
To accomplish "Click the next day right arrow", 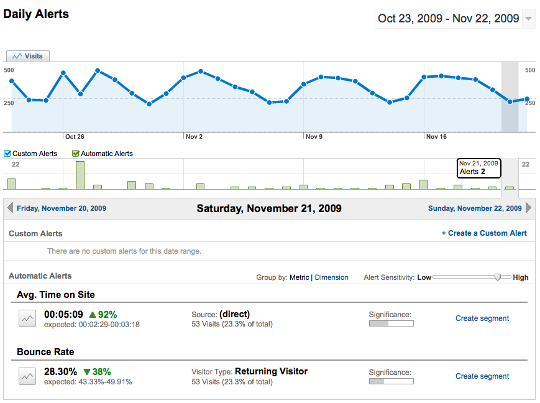I will (x=529, y=208).
